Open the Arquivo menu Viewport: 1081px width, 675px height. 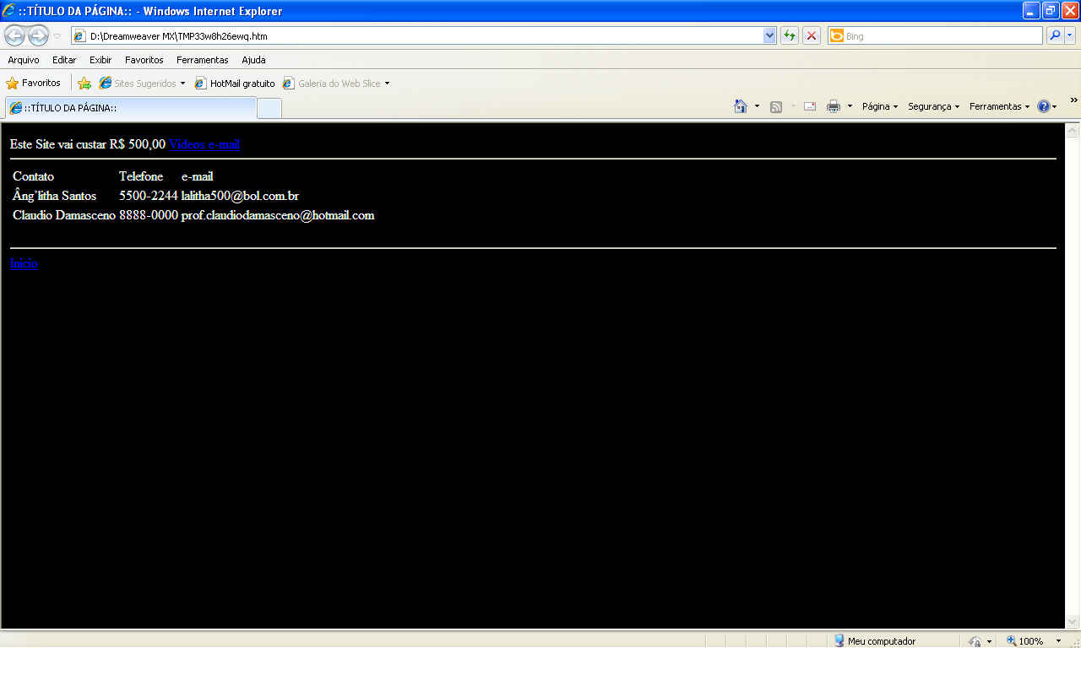(x=24, y=60)
